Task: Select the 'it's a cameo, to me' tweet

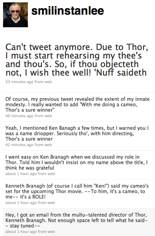Action: [x=77, y=191]
